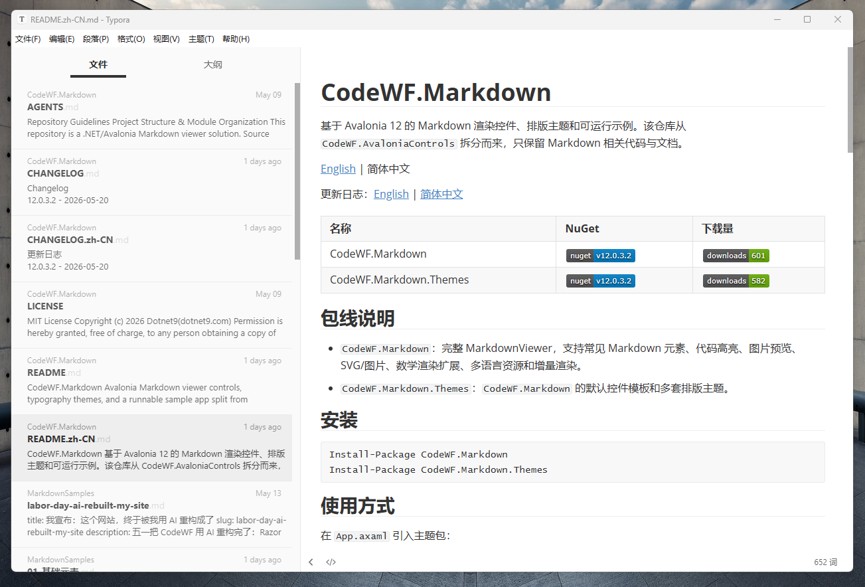Open CHANGELOG.zh-CN.md in the file list
This screenshot has height=587, width=865.
tap(151, 248)
